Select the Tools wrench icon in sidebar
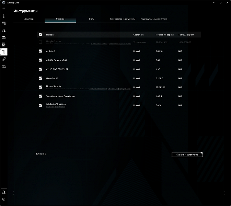The width and height of the screenshot is (231, 206). (4, 52)
